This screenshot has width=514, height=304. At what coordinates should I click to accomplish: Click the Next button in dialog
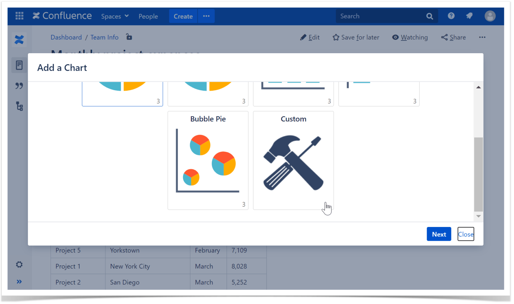point(439,234)
